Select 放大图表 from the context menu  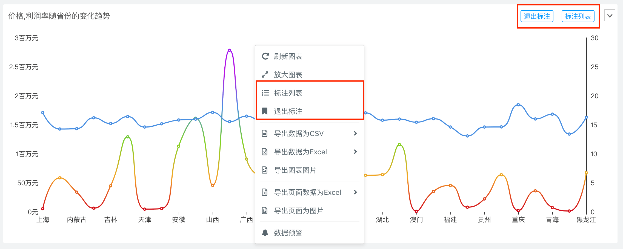pos(288,75)
